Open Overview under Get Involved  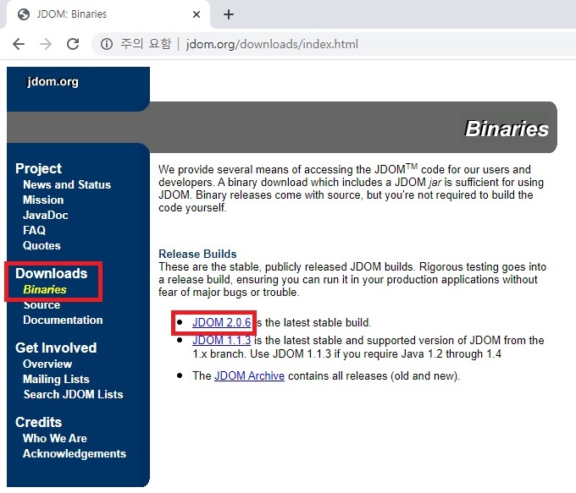click(x=47, y=364)
